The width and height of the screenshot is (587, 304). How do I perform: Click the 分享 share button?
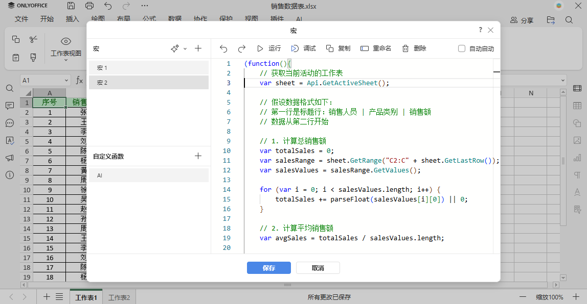coord(522,20)
